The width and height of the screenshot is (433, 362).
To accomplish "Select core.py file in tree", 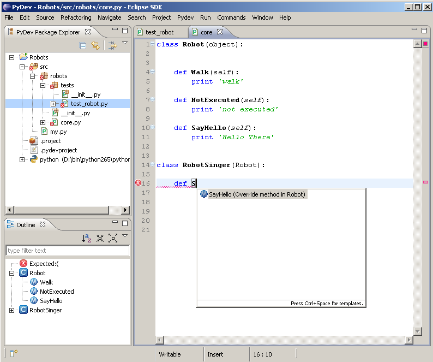I will [x=71, y=122].
